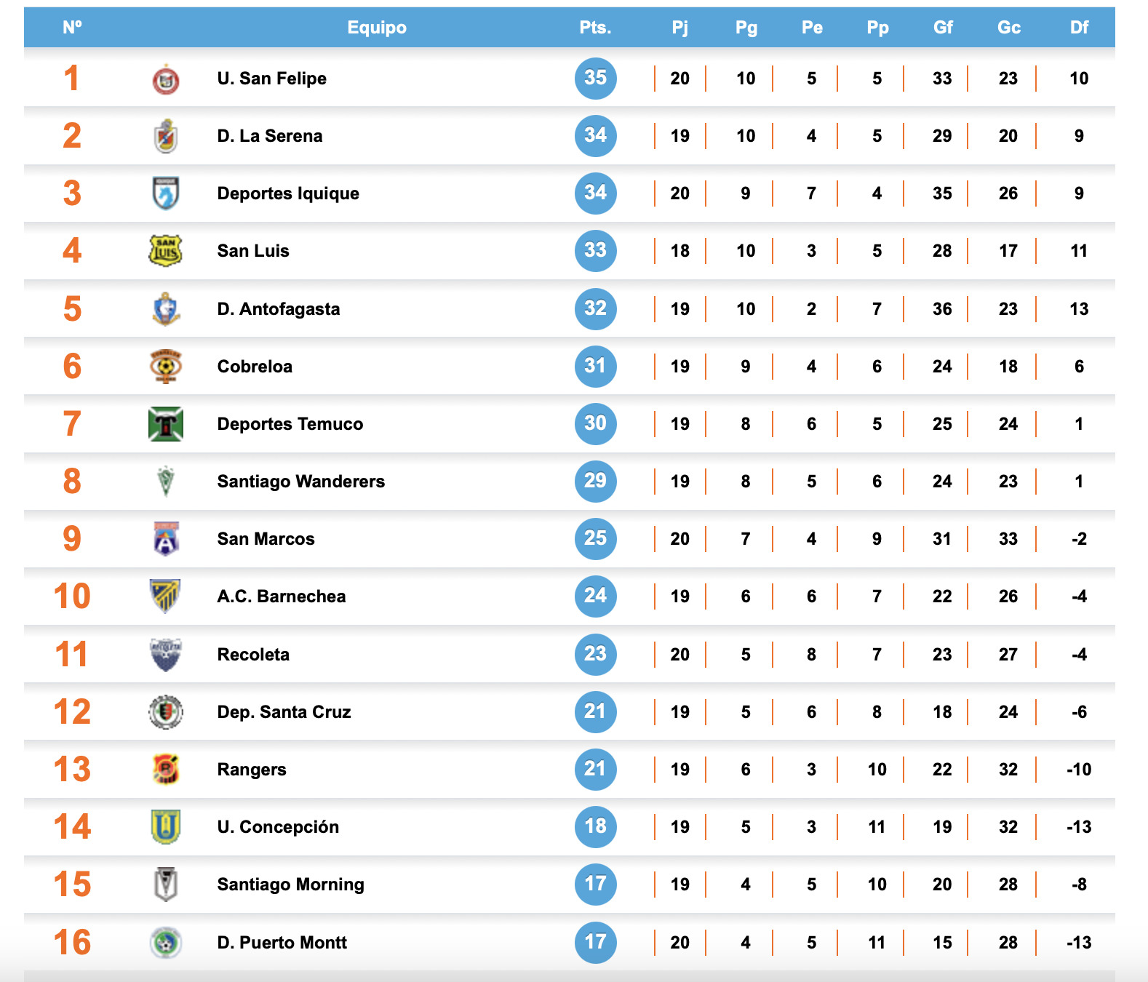1148x982 pixels.
Task: Click the U. Concepción yellow U logo
Action: (166, 827)
